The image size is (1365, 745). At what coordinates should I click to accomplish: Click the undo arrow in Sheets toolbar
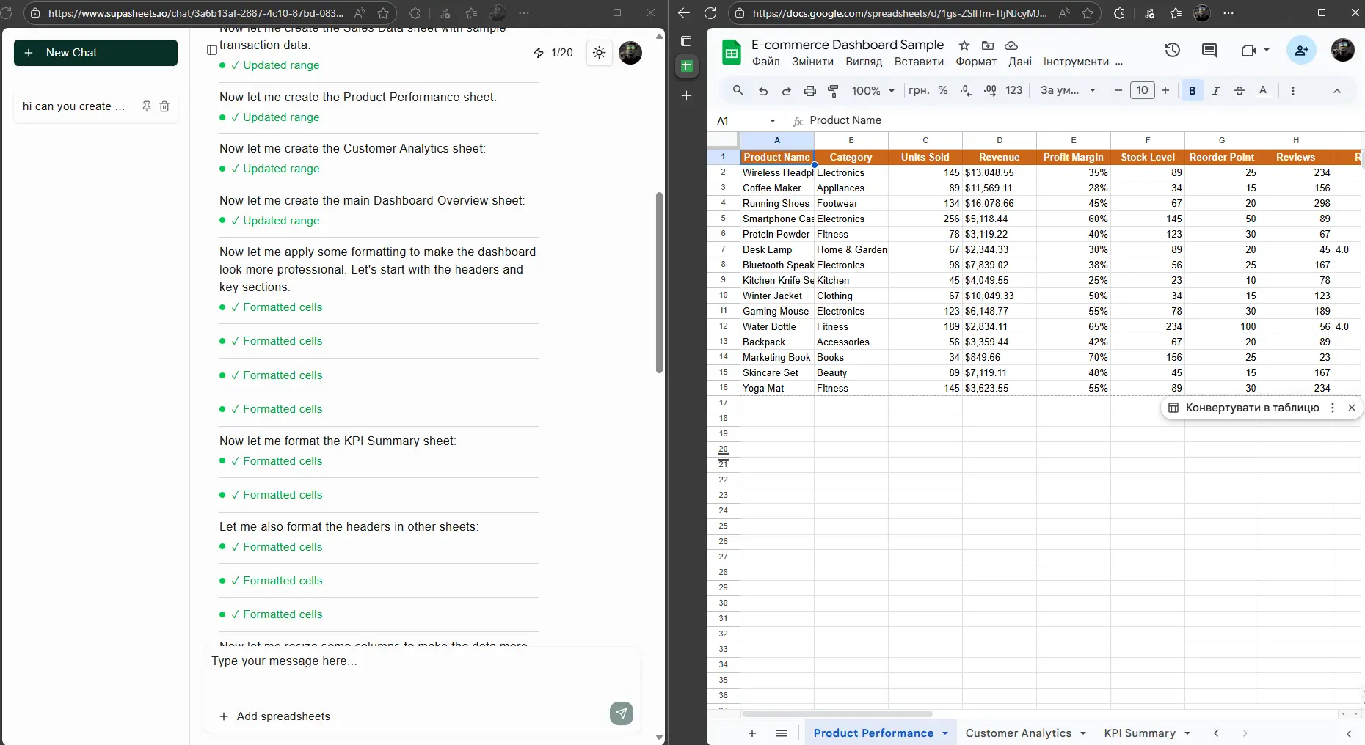(763, 91)
